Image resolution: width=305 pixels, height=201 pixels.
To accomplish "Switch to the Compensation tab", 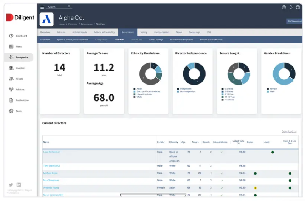I will pyautogui.click(x=162, y=32).
